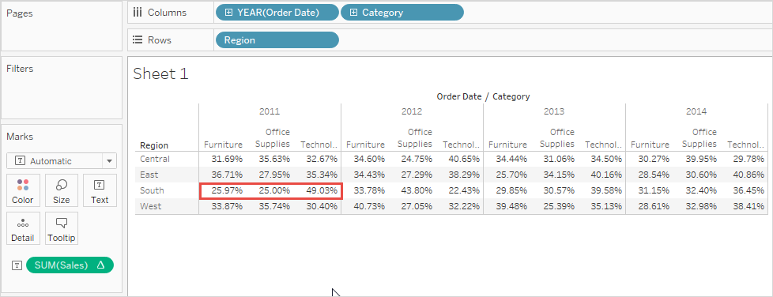Viewport: 773px width, 297px height.
Task: Expand the Category pill hierarchy
Action: click(x=353, y=13)
